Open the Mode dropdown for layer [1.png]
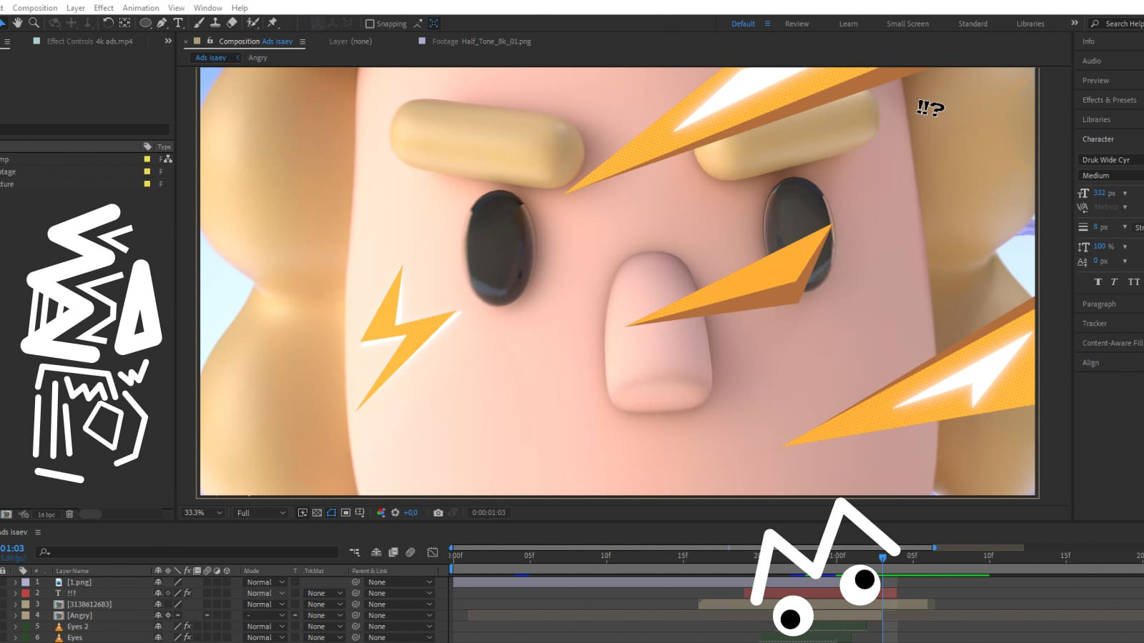1144x643 pixels. (x=265, y=582)
